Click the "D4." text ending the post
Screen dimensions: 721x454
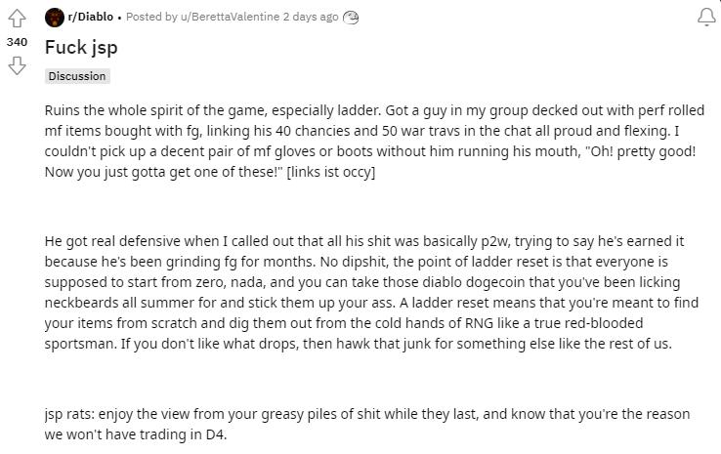(x=214, y=433)
